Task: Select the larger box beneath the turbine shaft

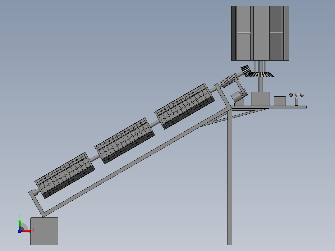Action: (x=260, y=99)
